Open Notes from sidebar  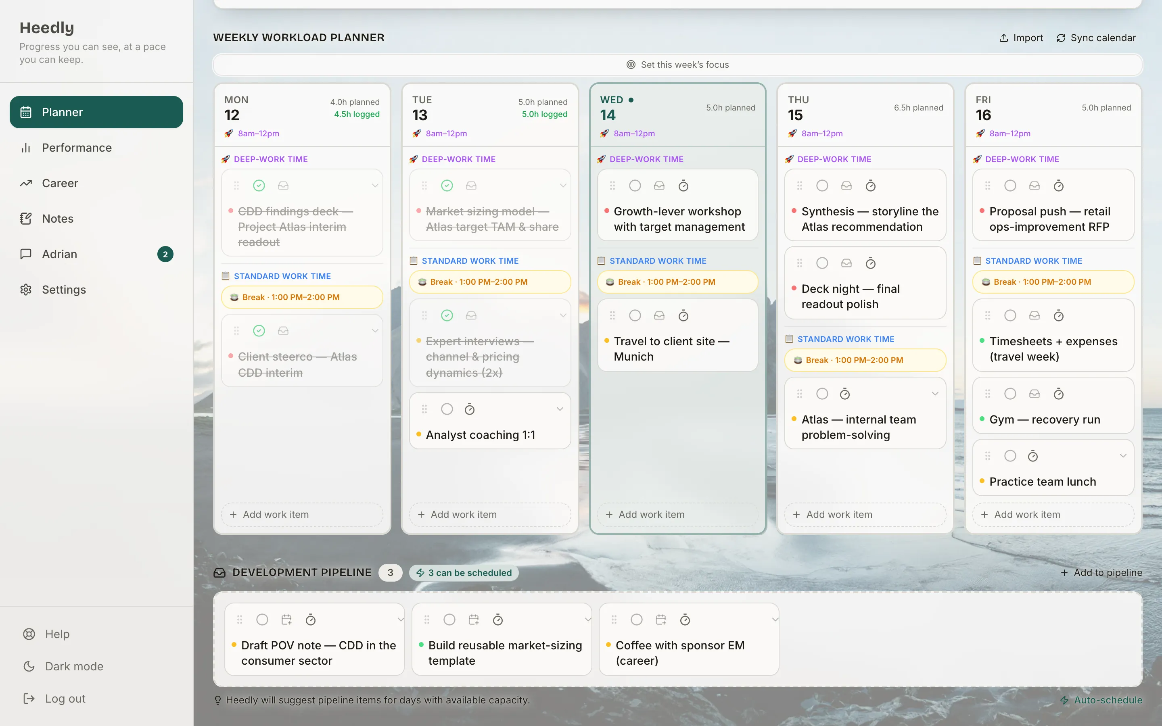click(x=96, y=219)
